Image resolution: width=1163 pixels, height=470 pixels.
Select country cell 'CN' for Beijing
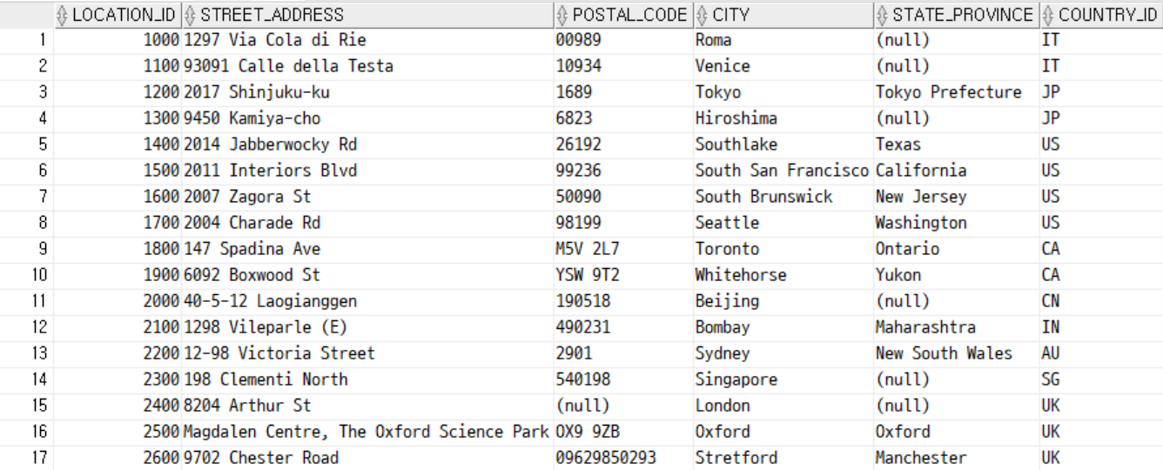click(1101, 301)
